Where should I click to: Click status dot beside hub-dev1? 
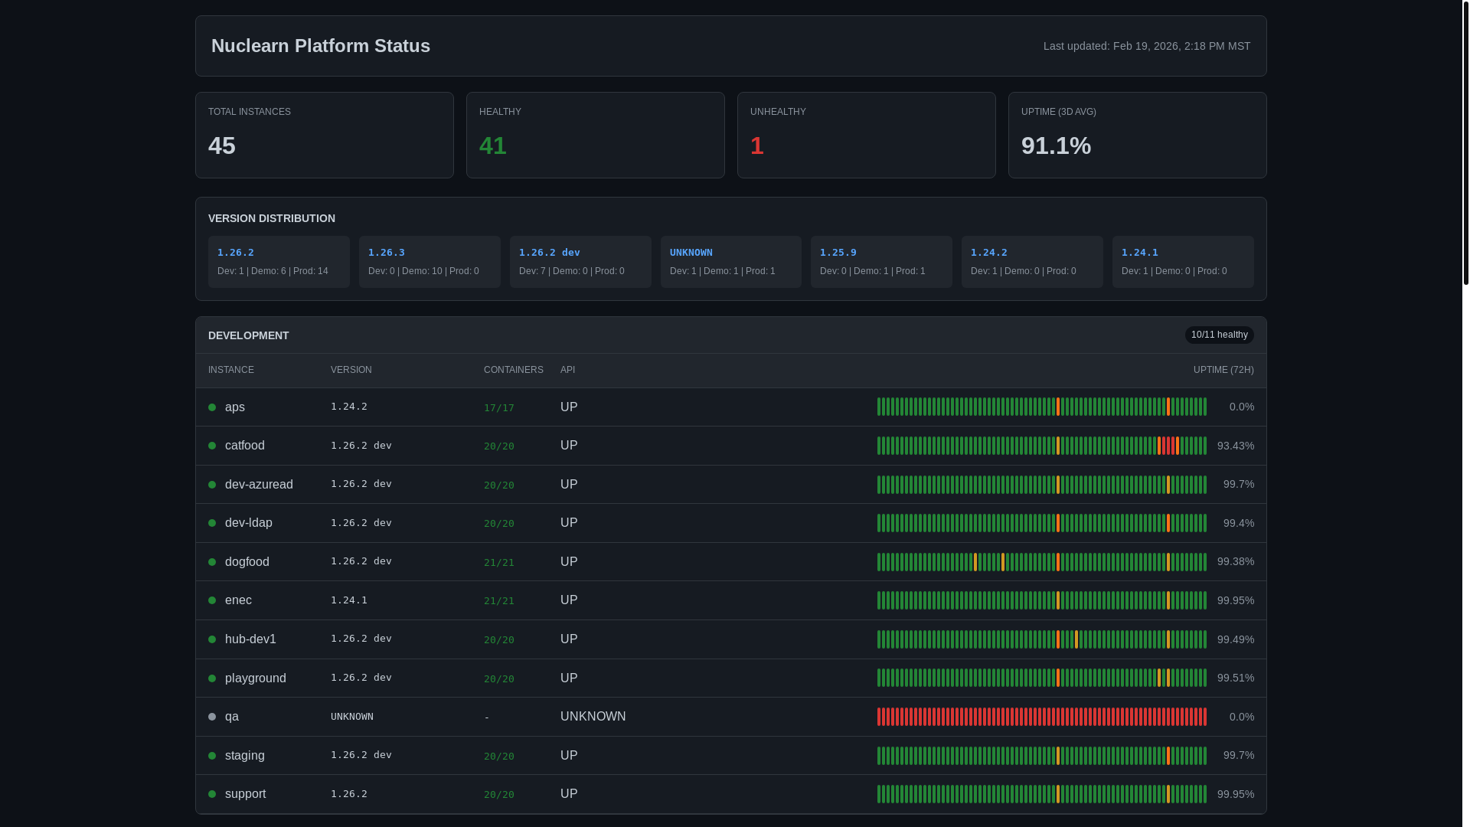[x=212, y=639]
